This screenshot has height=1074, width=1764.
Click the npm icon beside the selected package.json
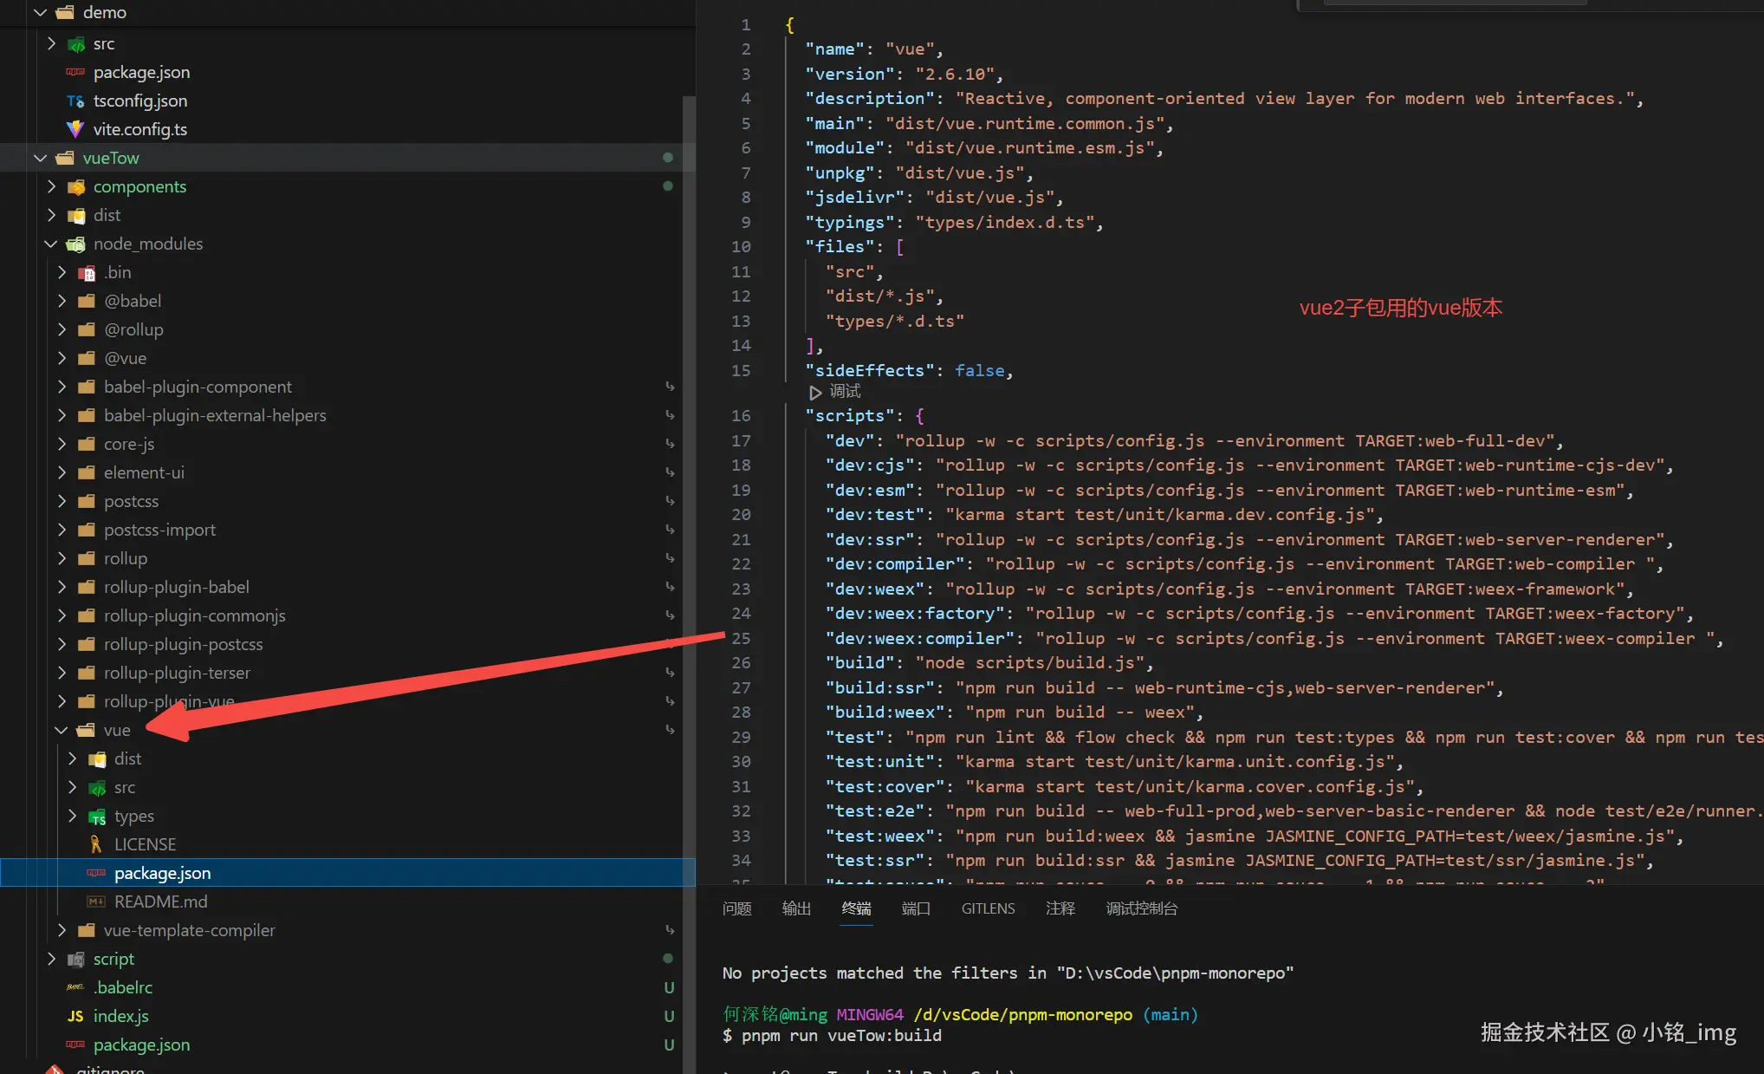tap(96, 873)
